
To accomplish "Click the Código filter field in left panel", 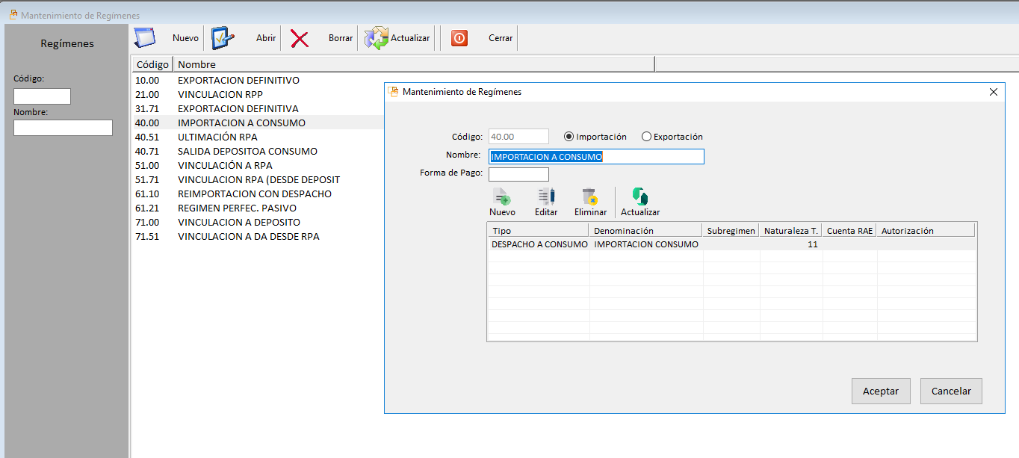I will (42, 96).
